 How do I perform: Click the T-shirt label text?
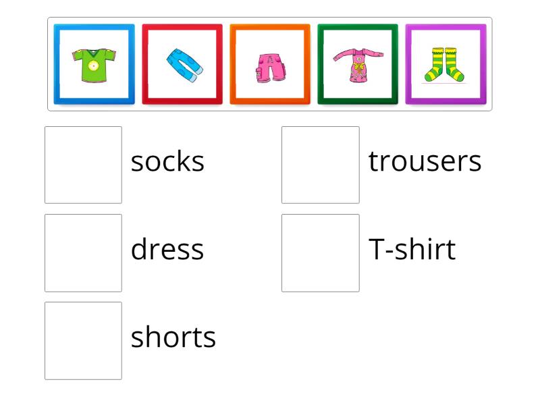coord(412,249)
